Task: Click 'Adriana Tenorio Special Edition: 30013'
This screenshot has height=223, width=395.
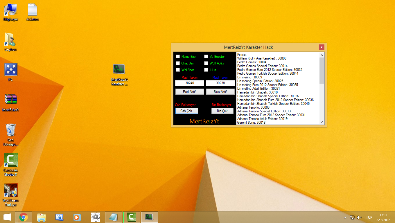Action: point(264,111)
